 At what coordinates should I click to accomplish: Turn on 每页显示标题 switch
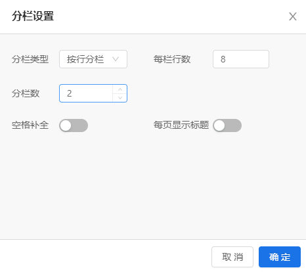[227, 125]
